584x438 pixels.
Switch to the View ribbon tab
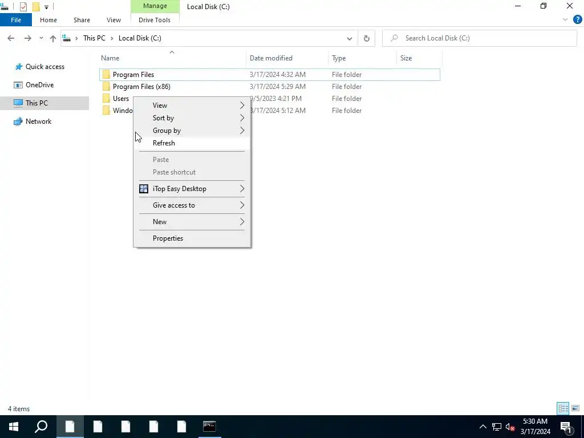pyautogui.click(x=113, y=20)
